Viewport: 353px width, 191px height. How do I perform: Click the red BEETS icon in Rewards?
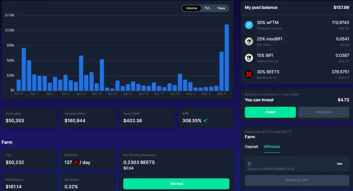click(x=76, y=162)
